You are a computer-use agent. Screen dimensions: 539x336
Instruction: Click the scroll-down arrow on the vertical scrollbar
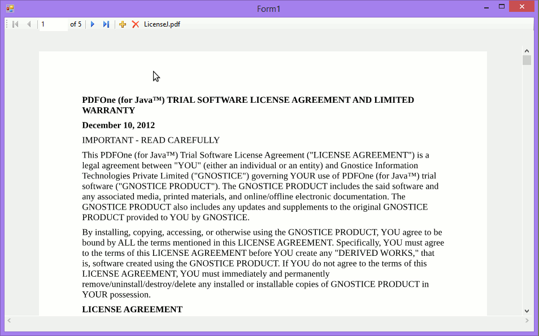coord(527,310)
